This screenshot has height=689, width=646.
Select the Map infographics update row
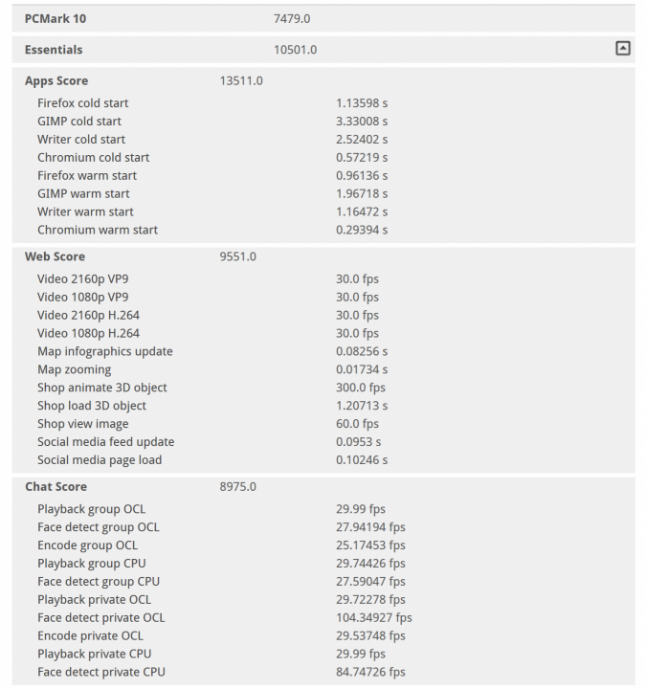(105, 351)
